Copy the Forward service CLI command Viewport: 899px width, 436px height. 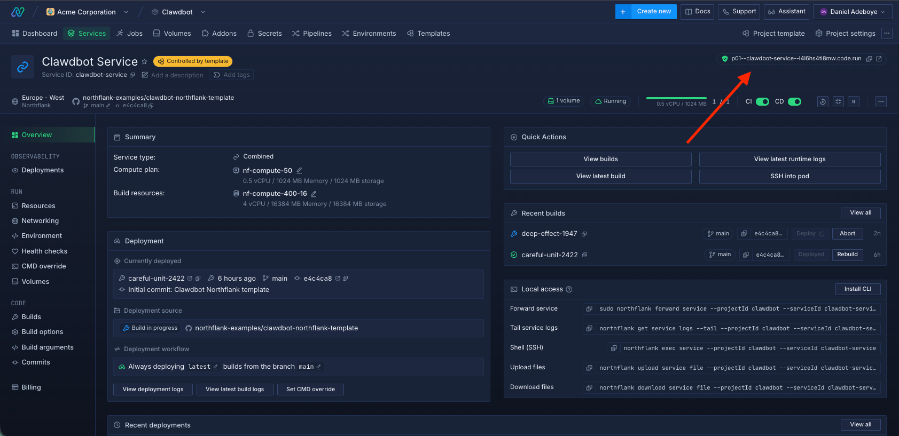coord(589,309)
